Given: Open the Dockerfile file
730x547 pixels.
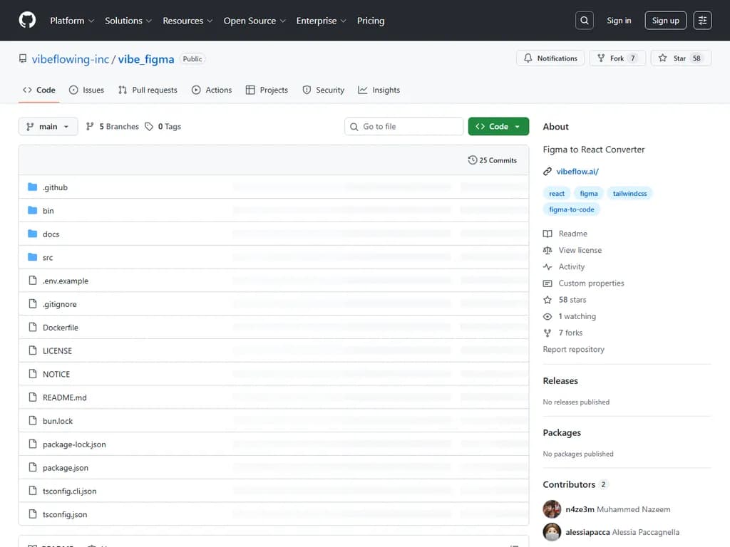Looking at the screenshot, I should click(x=61, y=328).
